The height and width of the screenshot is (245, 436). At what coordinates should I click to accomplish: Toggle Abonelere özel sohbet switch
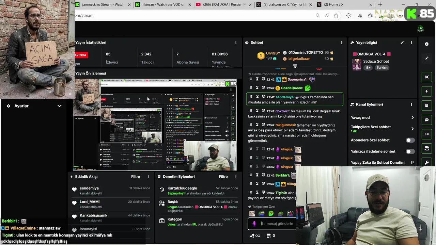pyautogui.click(x=410, y=140)
